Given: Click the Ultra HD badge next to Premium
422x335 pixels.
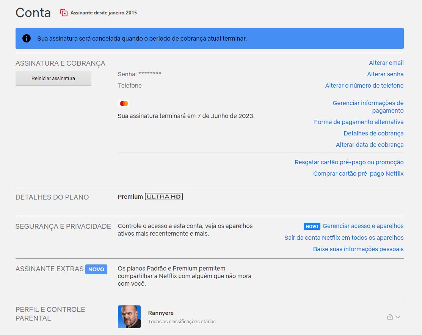Looking at the screenshot, I should click(x=164, y=197).
